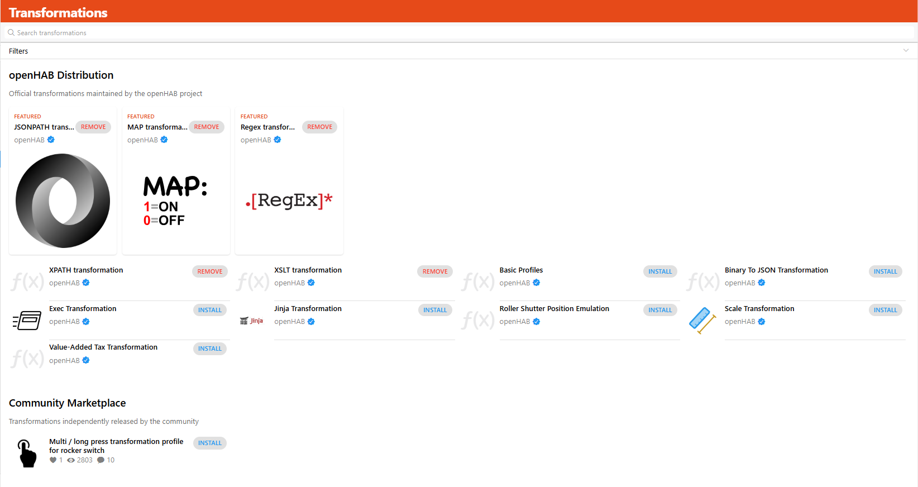This screenshot has height=487, width=918.
Task: Click the verified badge on MAP card
Action: [x=164, y=140]
